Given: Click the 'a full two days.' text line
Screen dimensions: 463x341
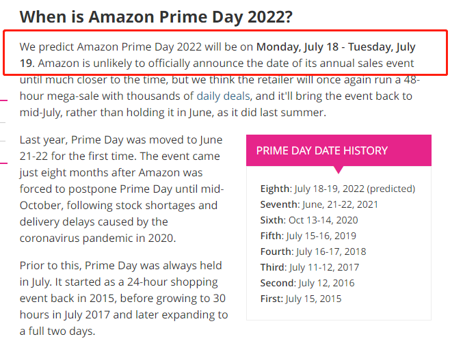Looking at the screenshot, I should tap(57, 331).
